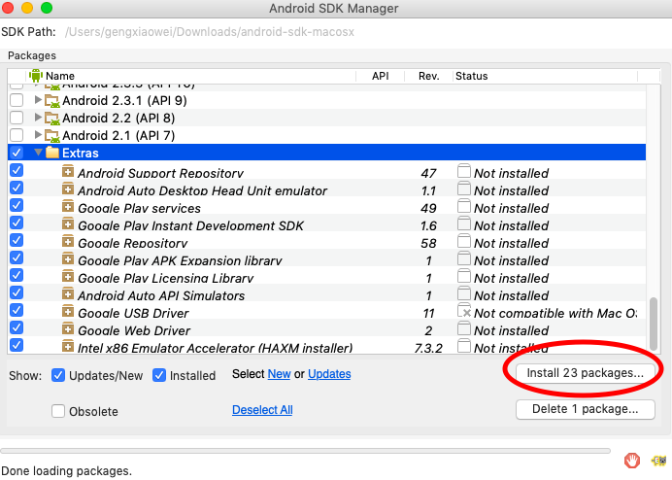Viewport: 672px width, 480px height.
Task: Check the Android 2.1 (API 7) checkbox
Action: pos(17,135)
